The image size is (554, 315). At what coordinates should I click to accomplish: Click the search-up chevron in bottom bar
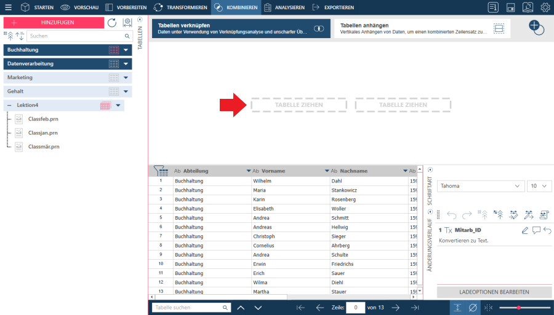(x=241, y=308)
